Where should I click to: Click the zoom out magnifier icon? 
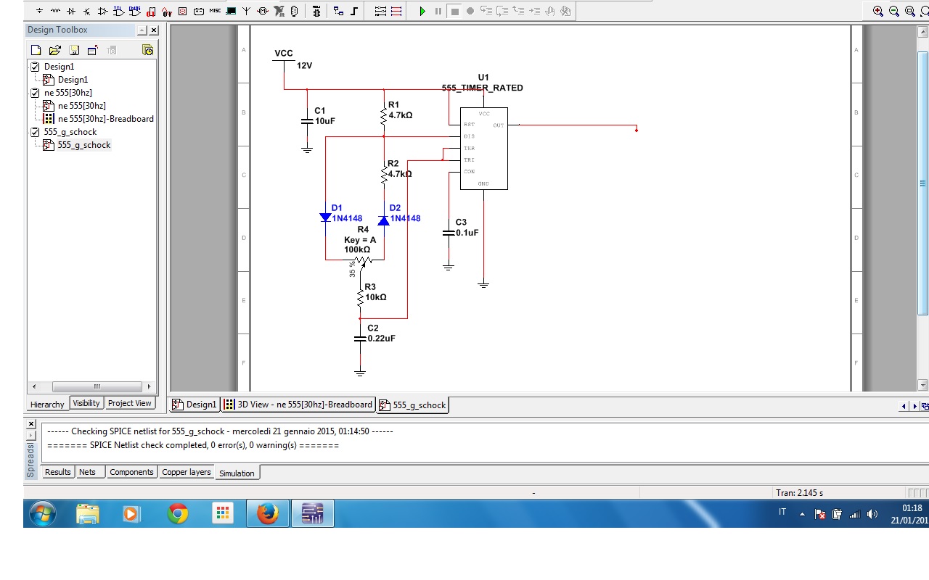click(x=894, y=11)
